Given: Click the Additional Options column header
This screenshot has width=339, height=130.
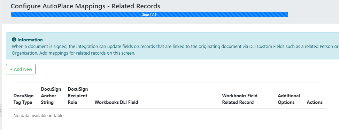Looking at the screenshot, I should [x=289, y=99].
